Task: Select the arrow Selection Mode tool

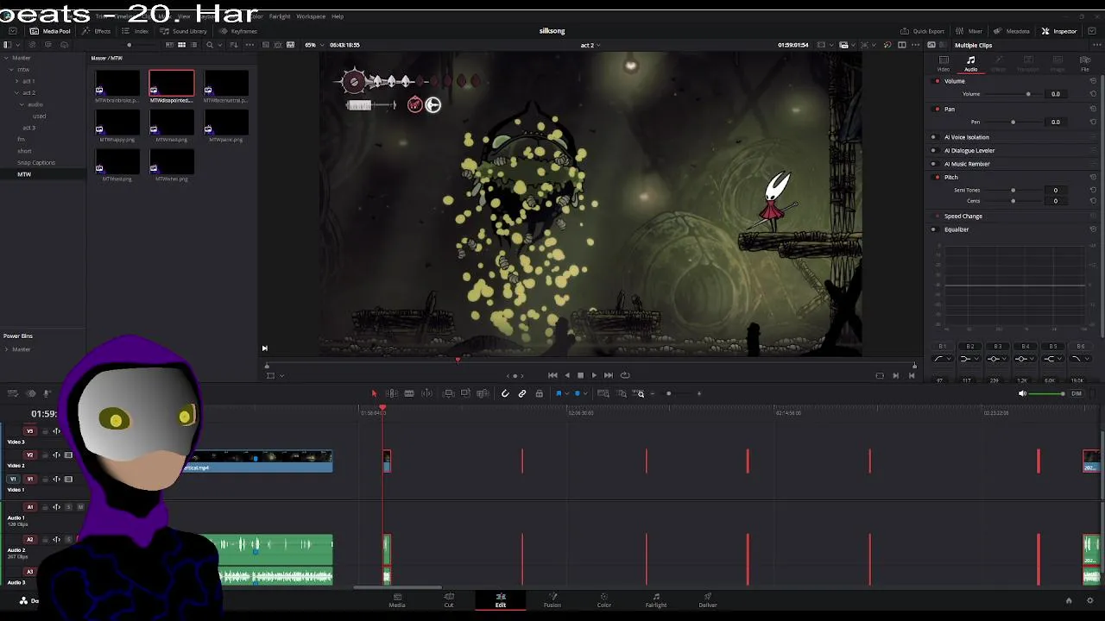Action: click(374, 393)
